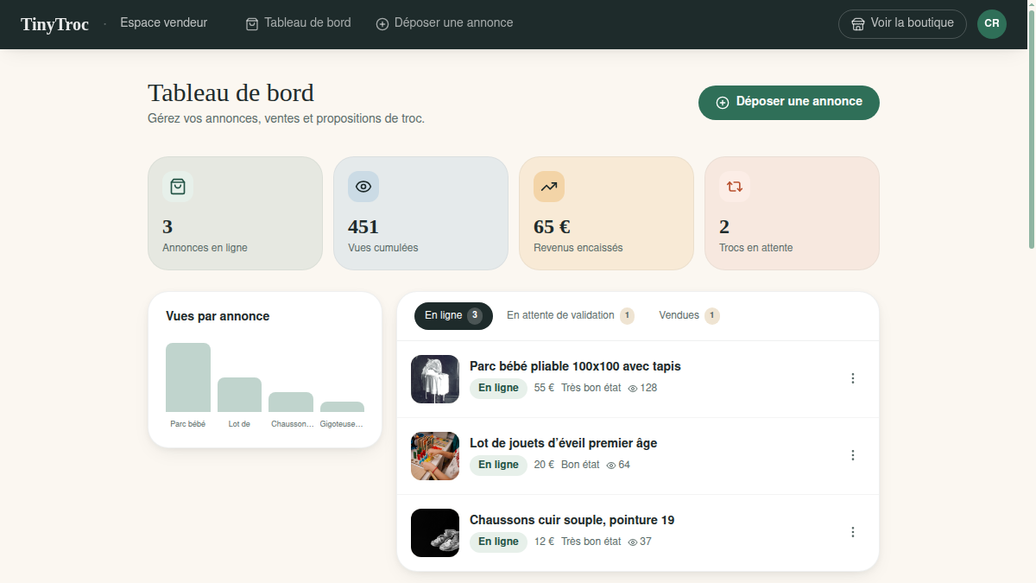Click Vues par annonce heading
1036x583 pixels.
218,316
